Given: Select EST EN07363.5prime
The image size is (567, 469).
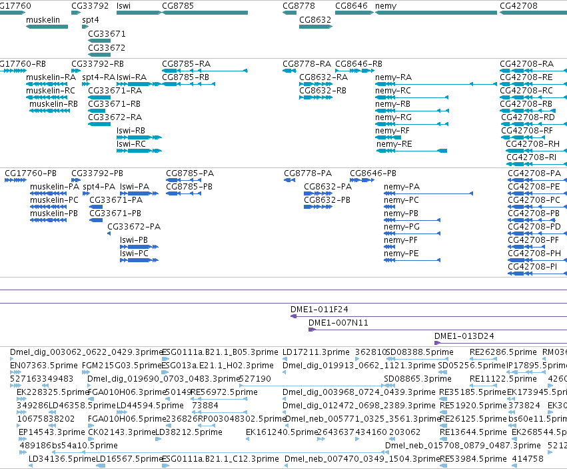Looking at the screenshot, I should 44,366.
